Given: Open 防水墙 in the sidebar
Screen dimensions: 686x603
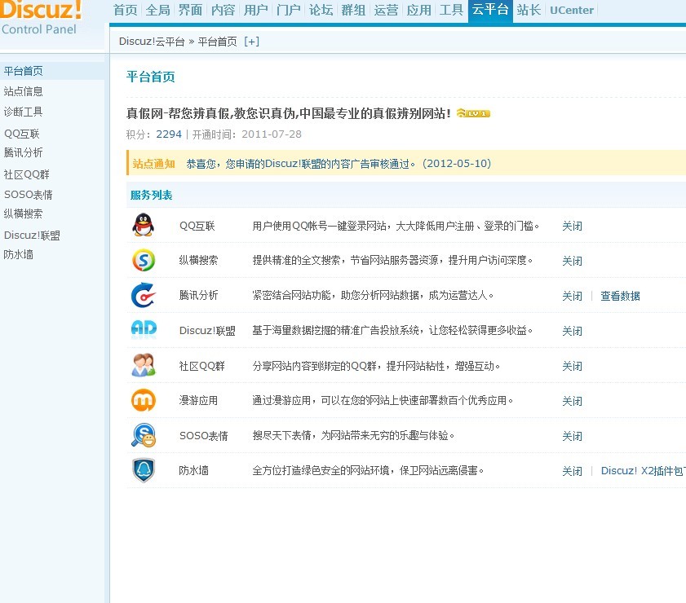Looking at the screenshot, I should tap(19, 254).
